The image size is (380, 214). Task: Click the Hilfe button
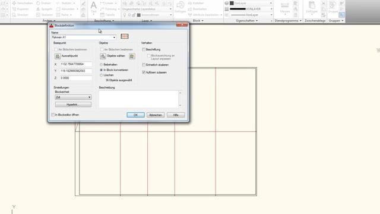(x=176, y=115)
